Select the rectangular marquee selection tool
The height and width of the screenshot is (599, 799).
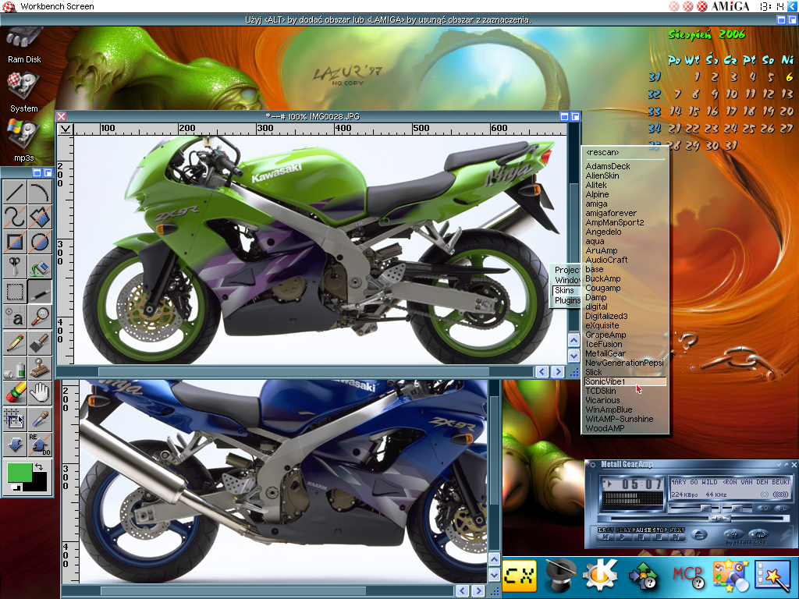coord(15,292)
